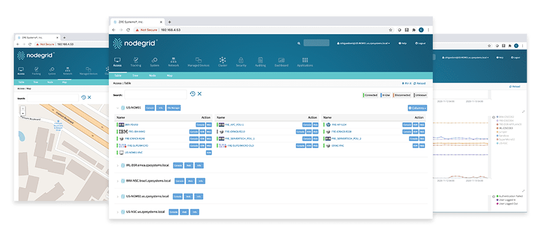Image resolution: width=541 pixels, height=246 pixels.
Task: Toggle the Connected status filter
Action: 370,95
